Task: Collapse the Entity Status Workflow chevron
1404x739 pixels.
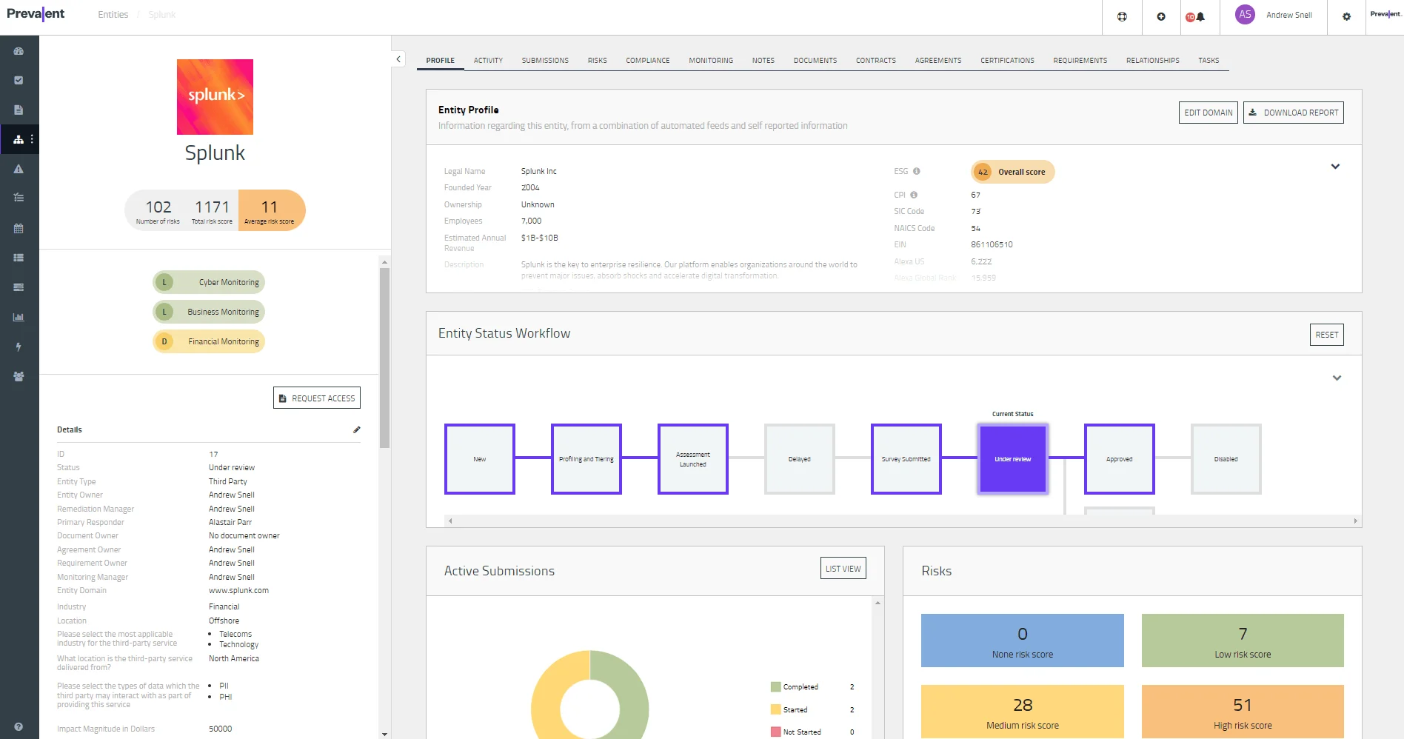Action: point(1337,378)
